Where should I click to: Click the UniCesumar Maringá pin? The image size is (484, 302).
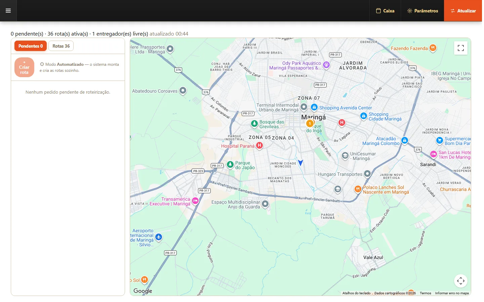345,156
